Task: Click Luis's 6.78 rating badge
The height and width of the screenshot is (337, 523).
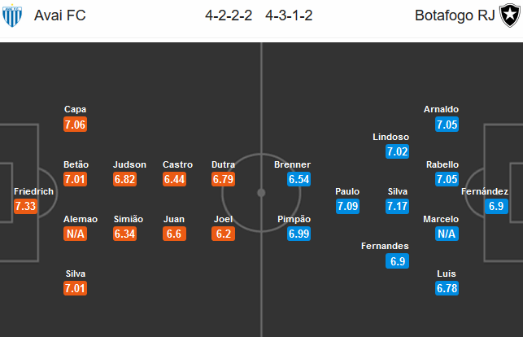Action: [447, 288]
